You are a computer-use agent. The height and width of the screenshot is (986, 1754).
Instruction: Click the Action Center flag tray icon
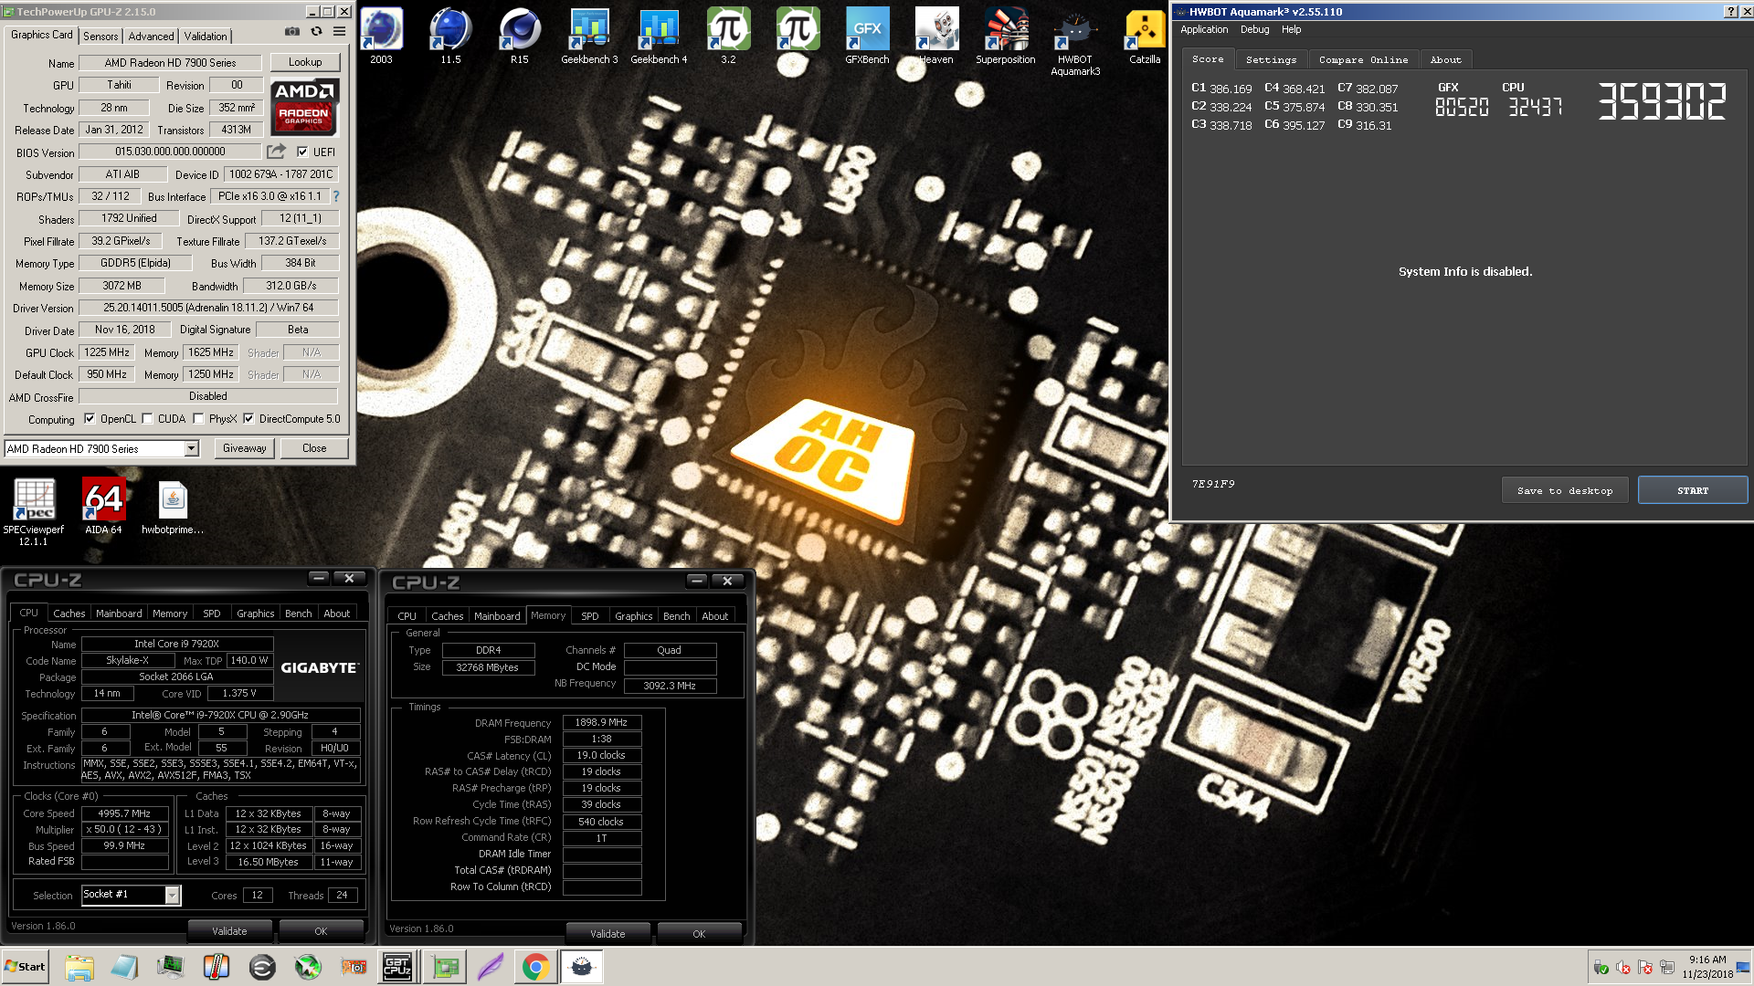click(1645, 967)
